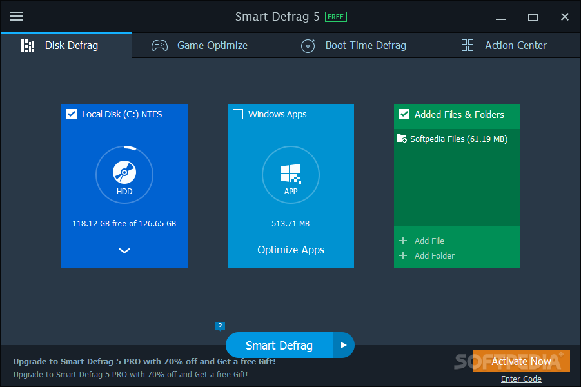The width and height of the screenshot is (581, 387).
Task: Open the Smart Defrag arrow dropdown
Action: (344, 346)
